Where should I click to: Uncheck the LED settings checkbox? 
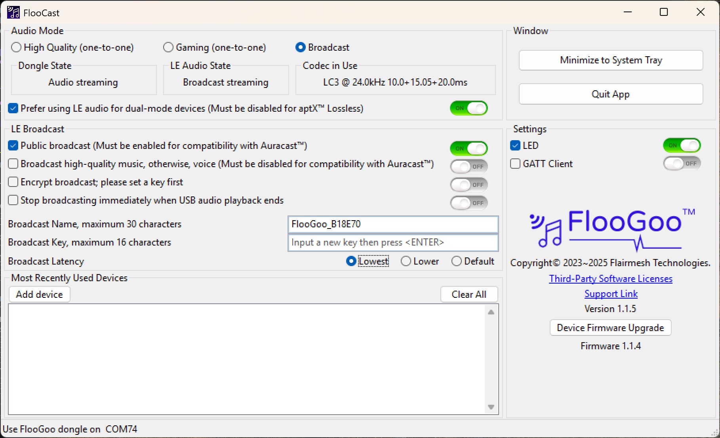pos(515,146)
